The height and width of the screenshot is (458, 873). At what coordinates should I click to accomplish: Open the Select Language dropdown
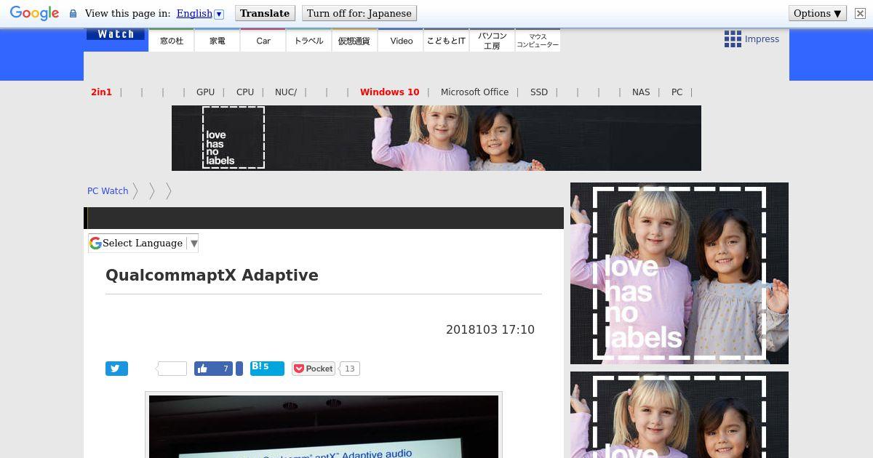click(143, 244)
